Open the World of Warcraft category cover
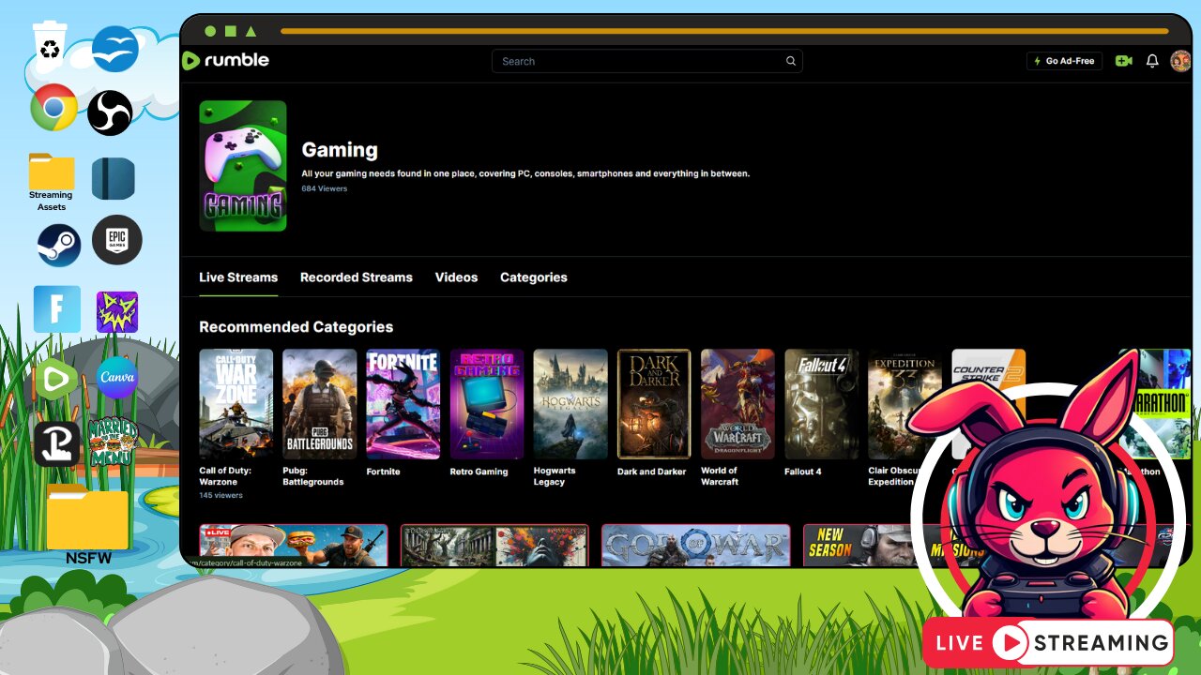The width and height of the screenshot is (1201, 675). [x=738, y=404]
